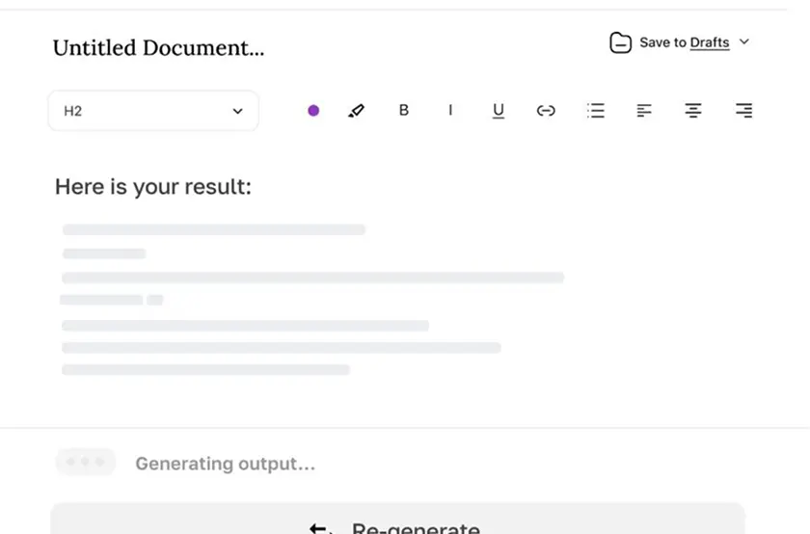Toggle underline formatting

coord(498,111)
